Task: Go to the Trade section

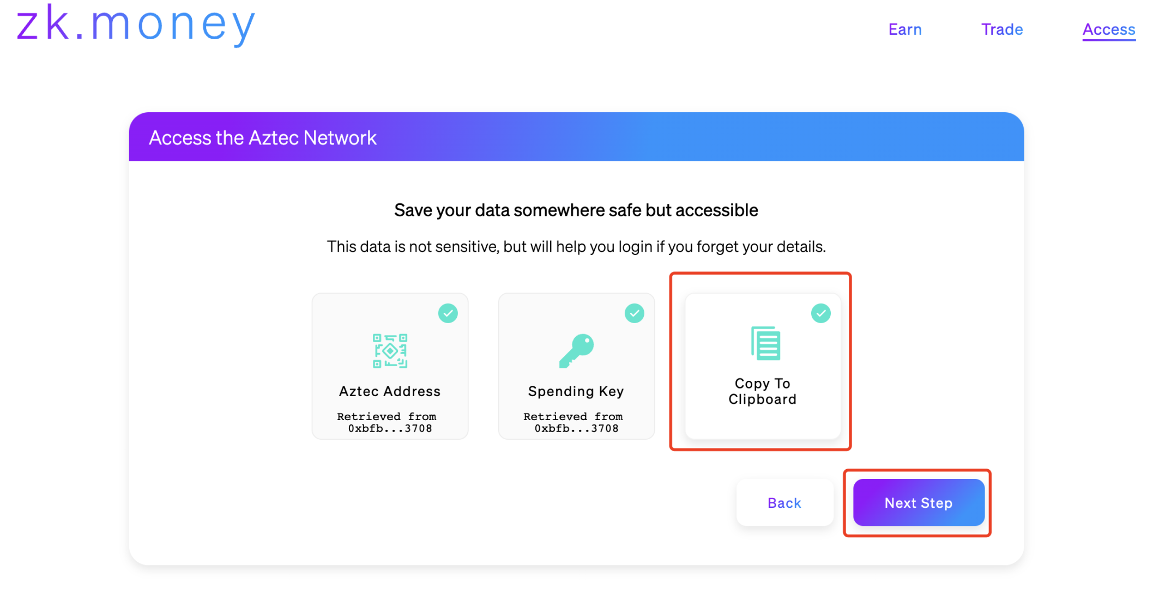Action: [x=1001, y=29]
